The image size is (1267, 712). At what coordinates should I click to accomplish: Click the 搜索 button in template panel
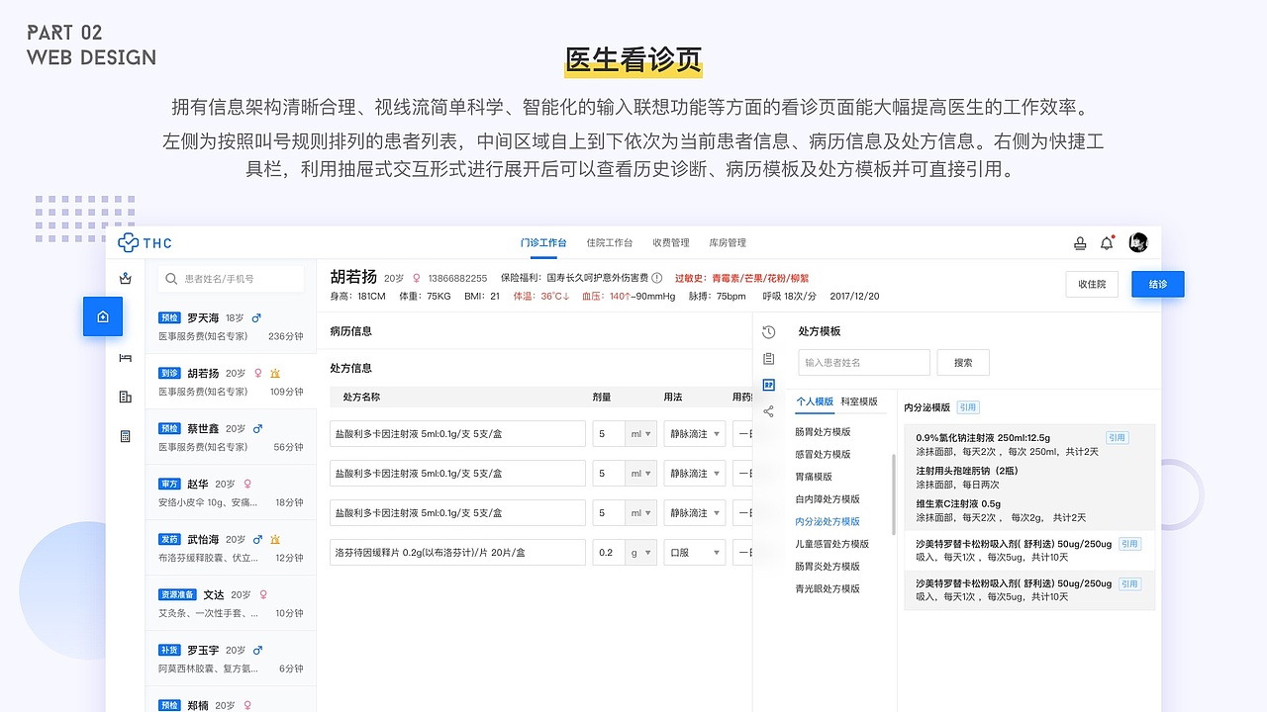[x=963, y=363]
